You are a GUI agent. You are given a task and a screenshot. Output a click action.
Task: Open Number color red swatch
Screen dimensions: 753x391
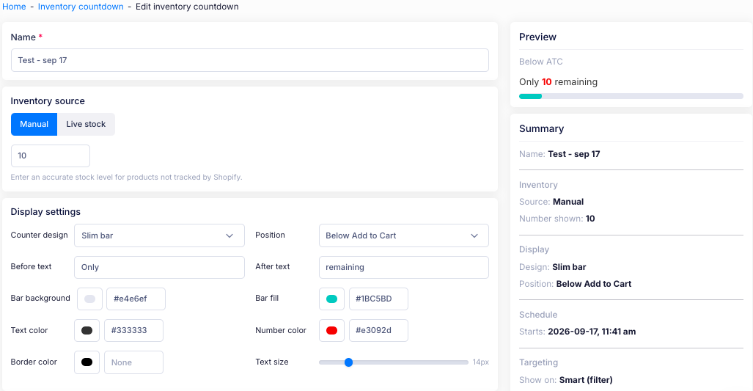pos(332,330)
